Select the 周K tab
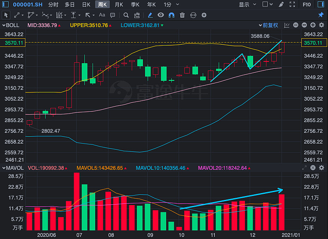Screen dimensions: 328x239 102,5
